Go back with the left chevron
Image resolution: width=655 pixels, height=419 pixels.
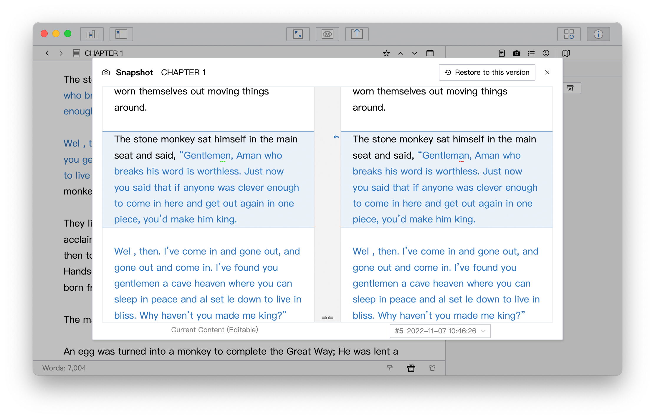[x=47, y=53]
